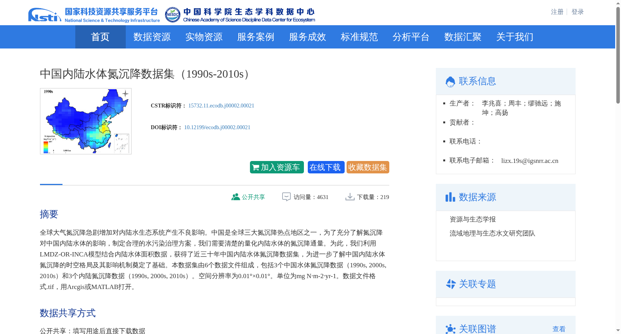Click the 在线下载 online download button
This screenshot has height=334, width=621.
pyautogui.click(x=326, y=167)
